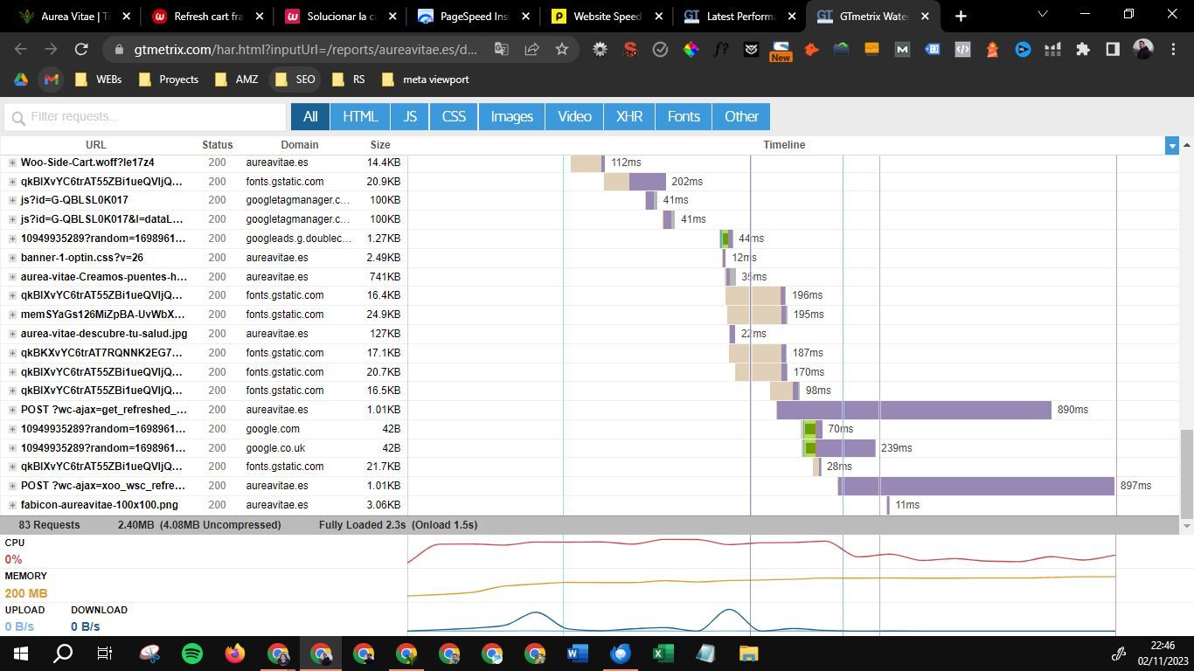The height and width of the screenshot is (671, 1194).
Task: Filter requests by CSS
Action: pyautogui.click(x=454, y=116)
